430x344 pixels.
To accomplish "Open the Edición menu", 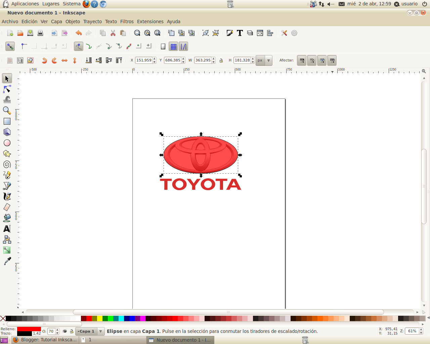I will (x=30, y=21).
